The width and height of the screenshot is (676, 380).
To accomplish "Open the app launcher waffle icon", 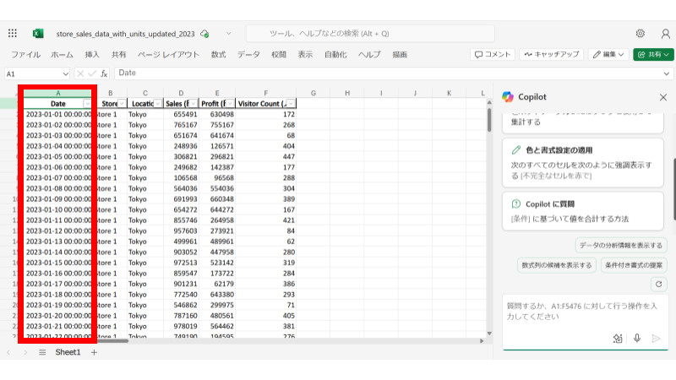I will tap(13, 33).
